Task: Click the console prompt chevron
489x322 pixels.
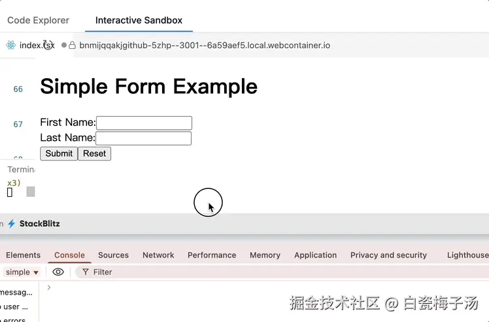Action: (49, 287)
